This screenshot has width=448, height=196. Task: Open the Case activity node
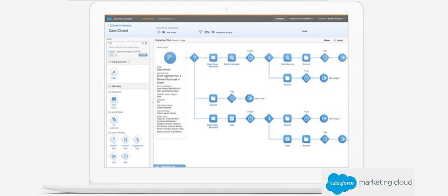[x=287, y=139]
